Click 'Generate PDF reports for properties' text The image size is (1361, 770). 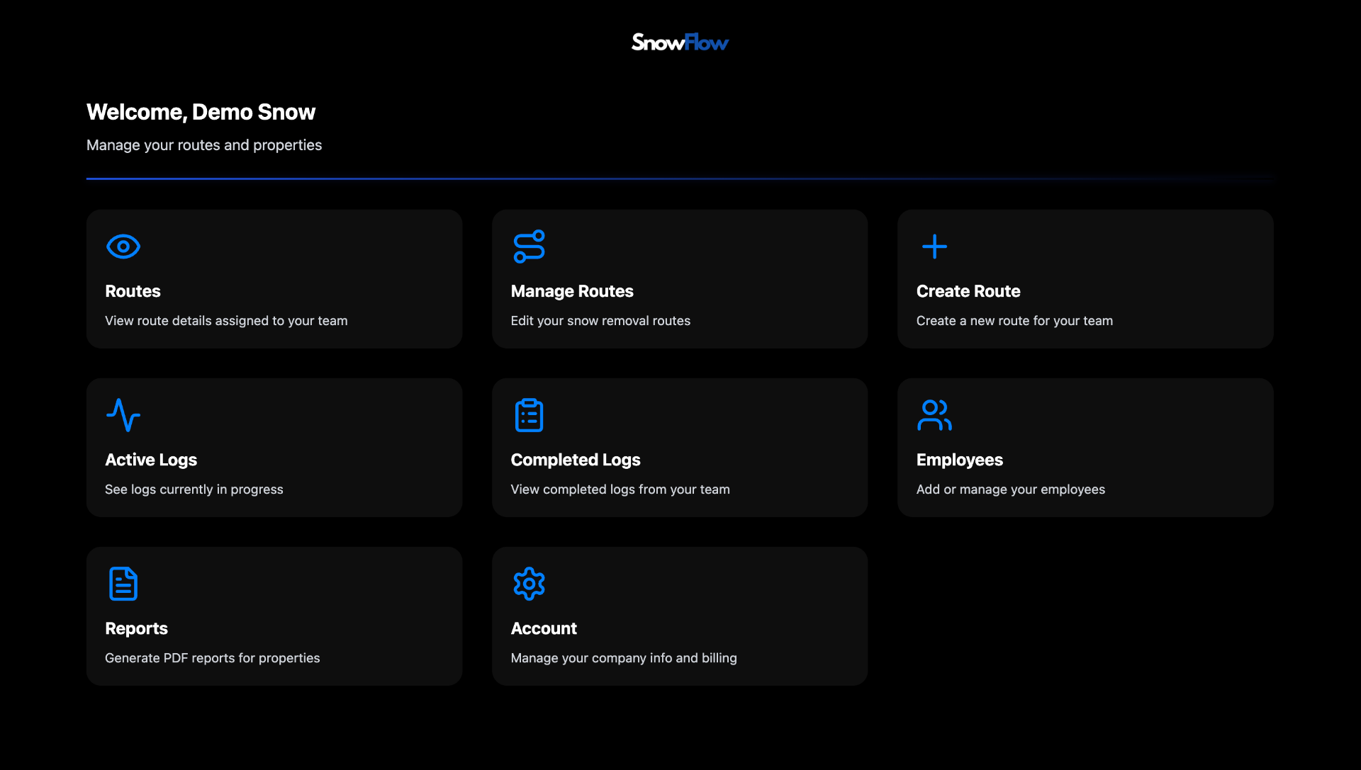pyautogui.click(x=213, y=658)
